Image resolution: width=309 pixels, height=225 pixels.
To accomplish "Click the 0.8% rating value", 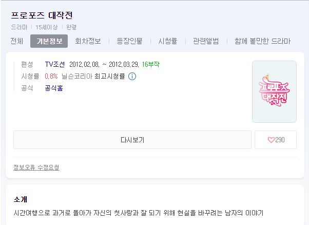I will click(51, 76).
